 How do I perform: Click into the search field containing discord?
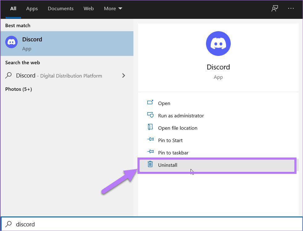click(151, 224)
